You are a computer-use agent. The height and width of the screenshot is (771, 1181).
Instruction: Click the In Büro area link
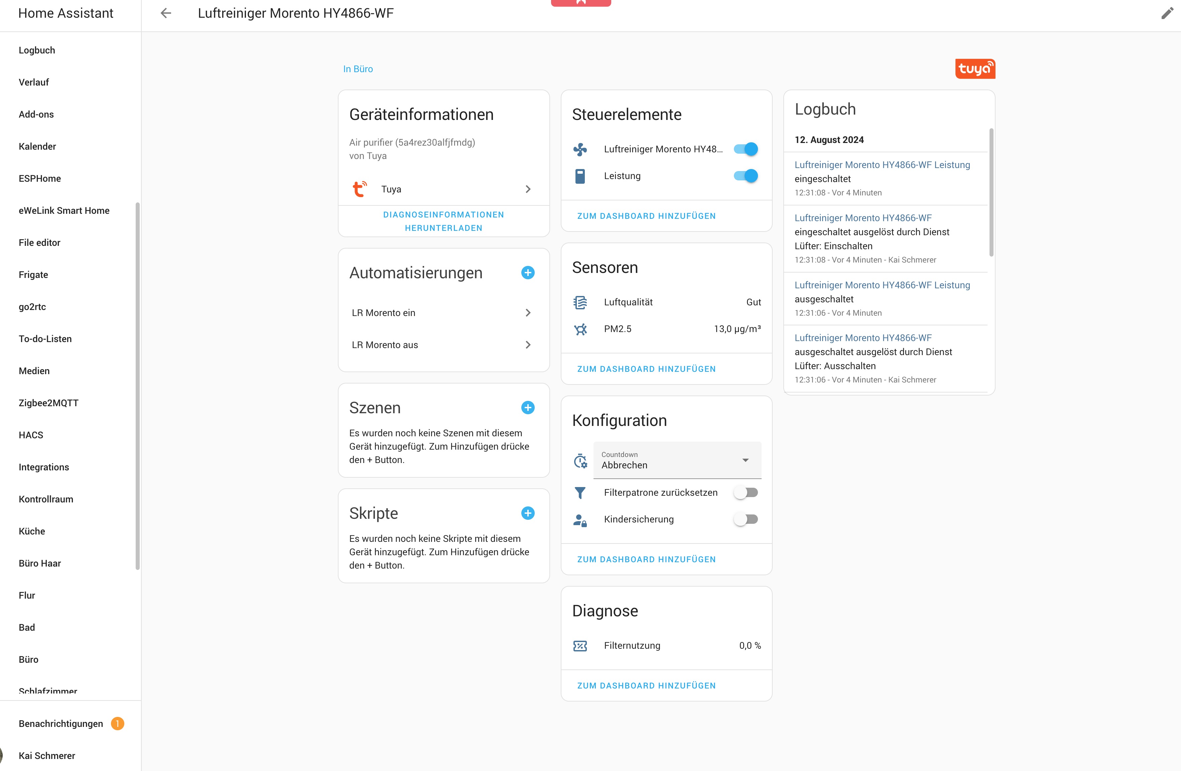point(358,69)
